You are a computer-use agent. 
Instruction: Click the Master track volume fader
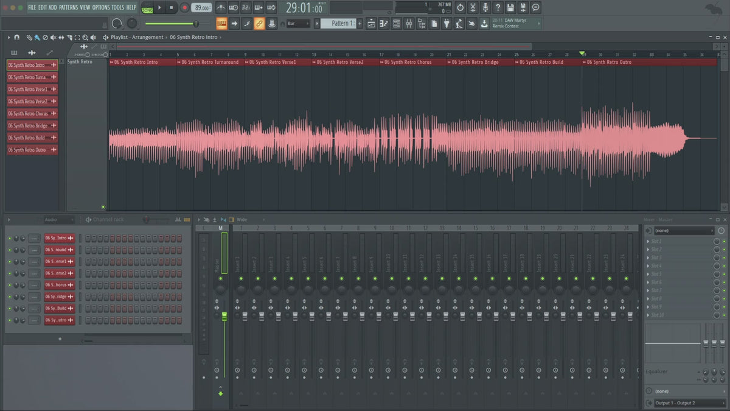224,315
